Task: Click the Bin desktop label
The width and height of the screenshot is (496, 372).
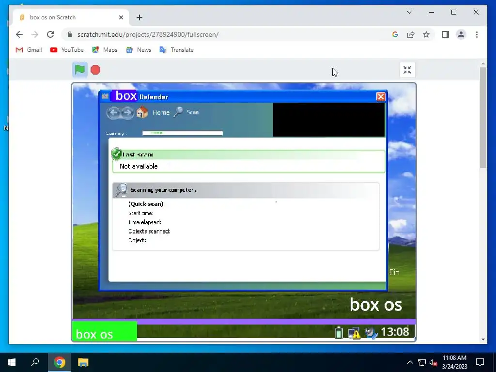Action: click(394, 272)
